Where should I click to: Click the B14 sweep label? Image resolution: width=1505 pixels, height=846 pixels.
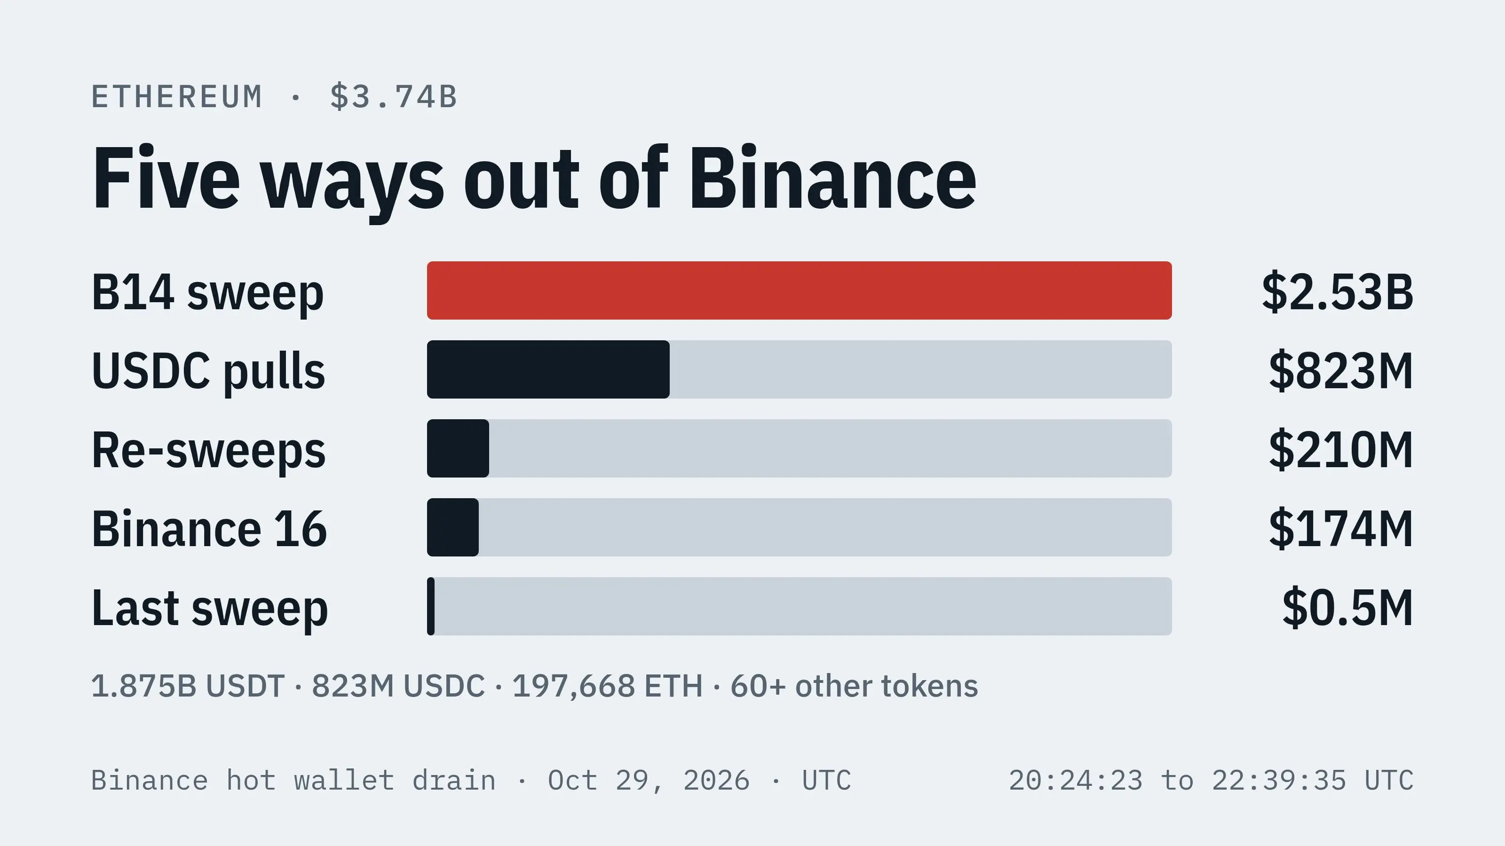(207, 293)
